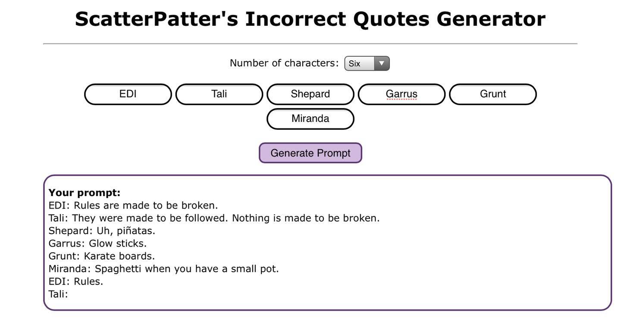
Task: Click Tali's line about rules being followed
Action: 214,218
